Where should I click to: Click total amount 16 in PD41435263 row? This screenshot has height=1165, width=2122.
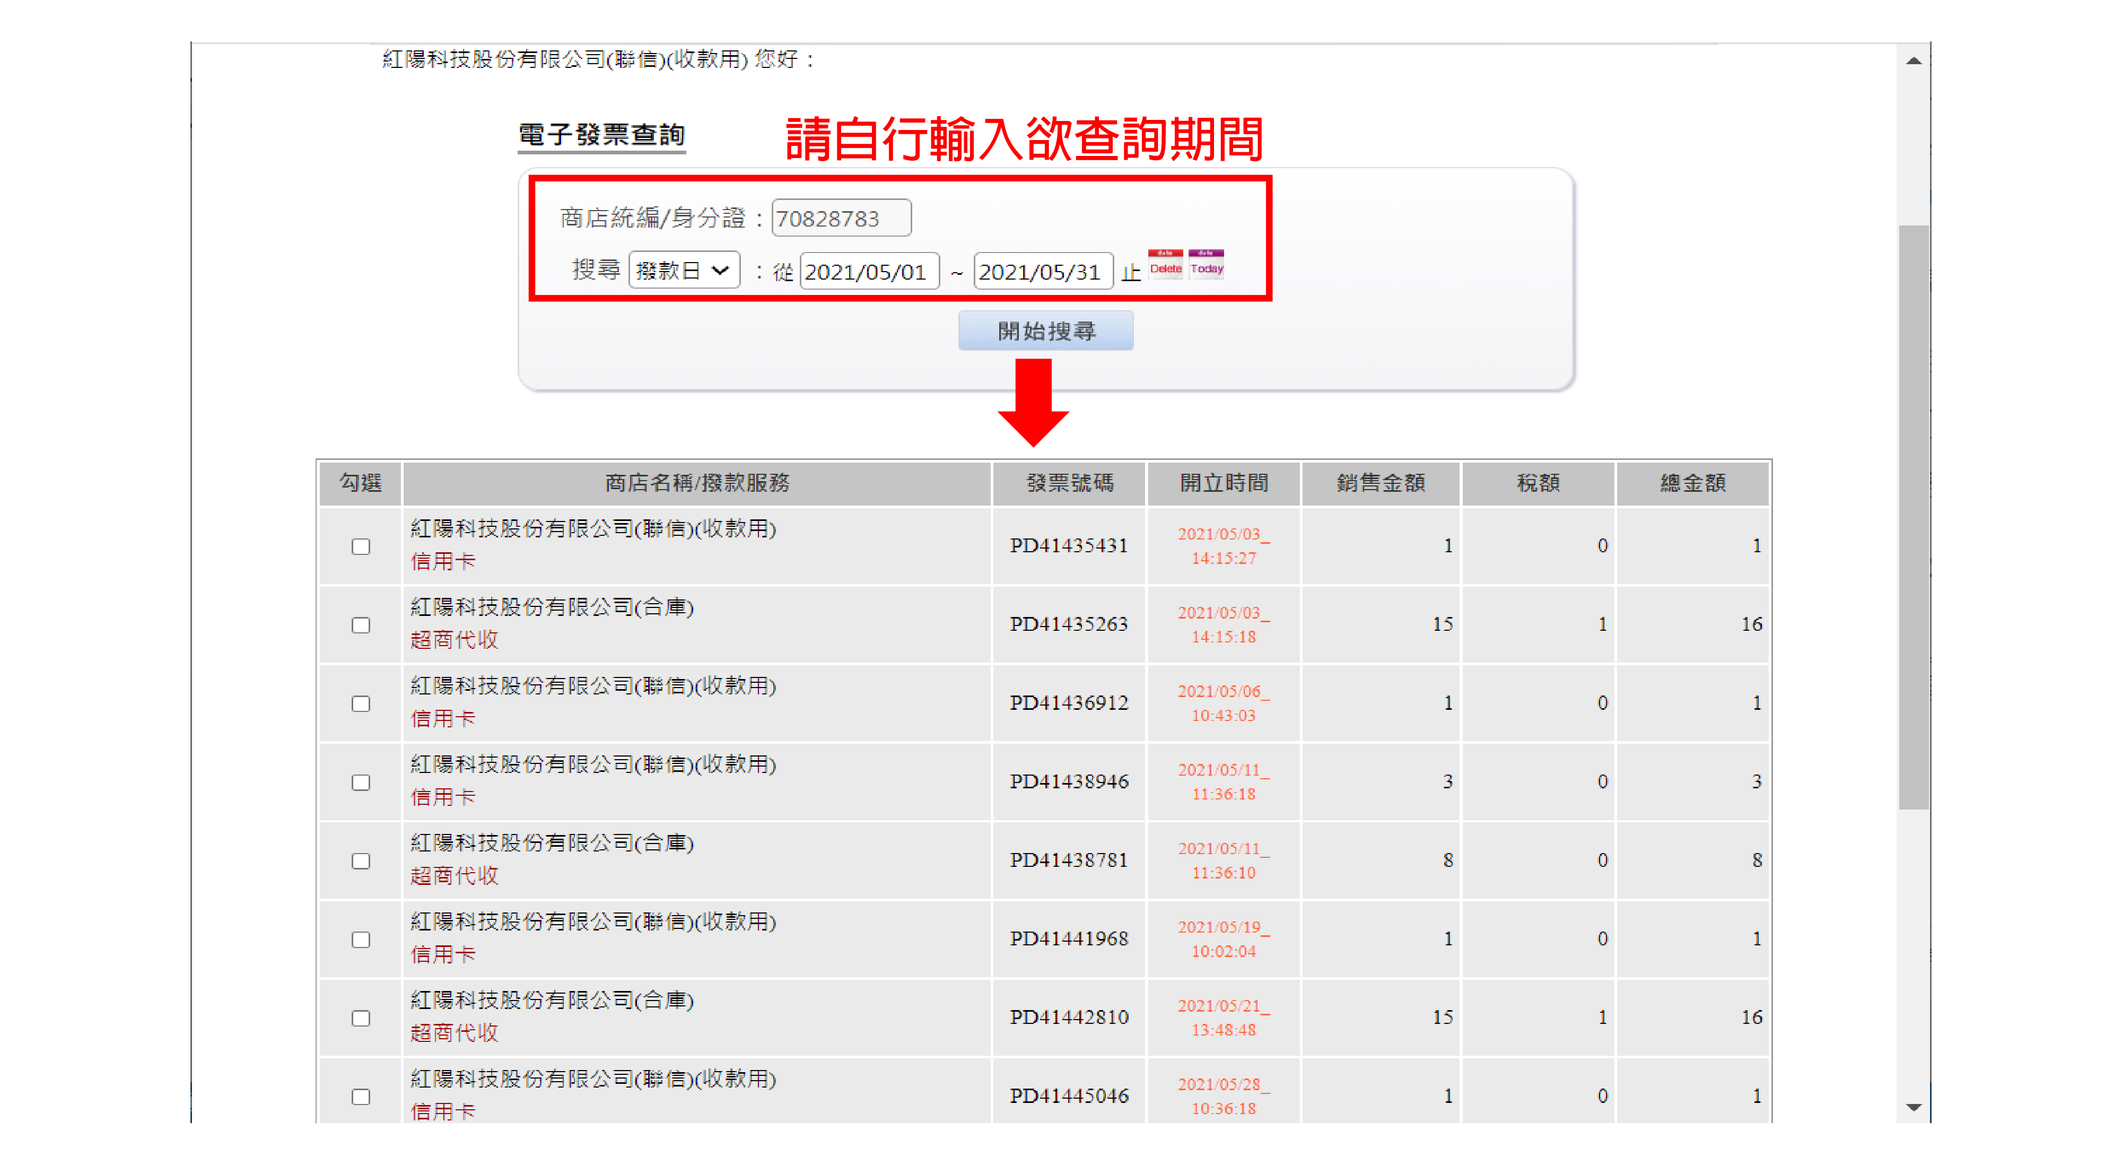point(1751,624)
